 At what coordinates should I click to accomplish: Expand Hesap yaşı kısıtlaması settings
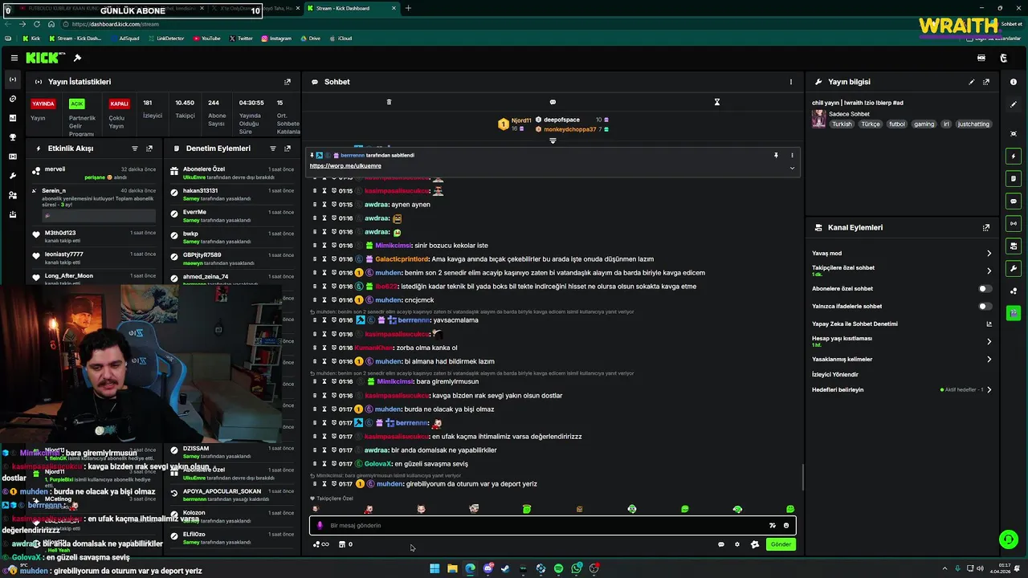(x=989, y=341)
